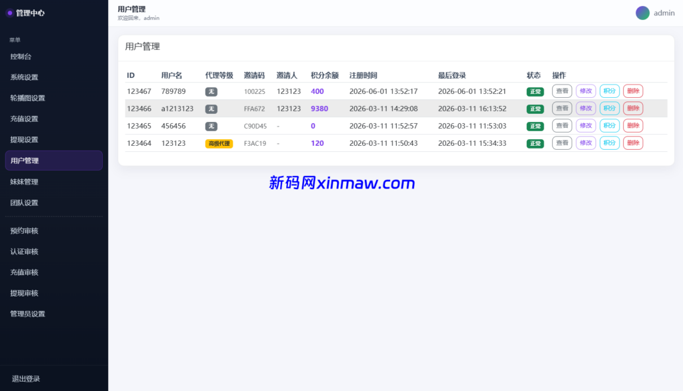
Task: View user 123123 with ID 123464
Action: [562, 143]
